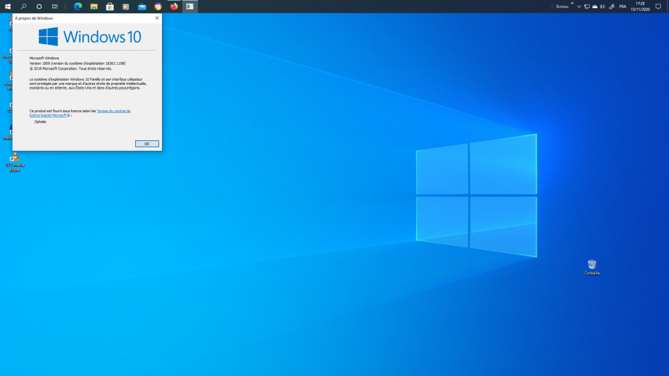
Task: Open the Corbeille recycle bin icon
Action: coord(591,266)
